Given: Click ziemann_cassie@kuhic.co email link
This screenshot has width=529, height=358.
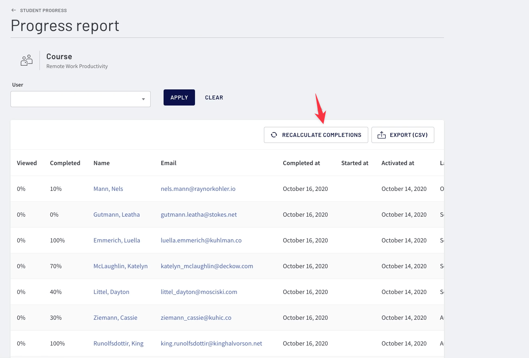Looking at the screenshot, I should click(196, 318).
